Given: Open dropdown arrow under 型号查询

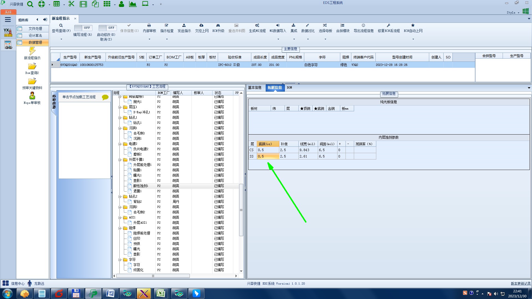Looking at the screenshot, I should (x=61, y=39).
